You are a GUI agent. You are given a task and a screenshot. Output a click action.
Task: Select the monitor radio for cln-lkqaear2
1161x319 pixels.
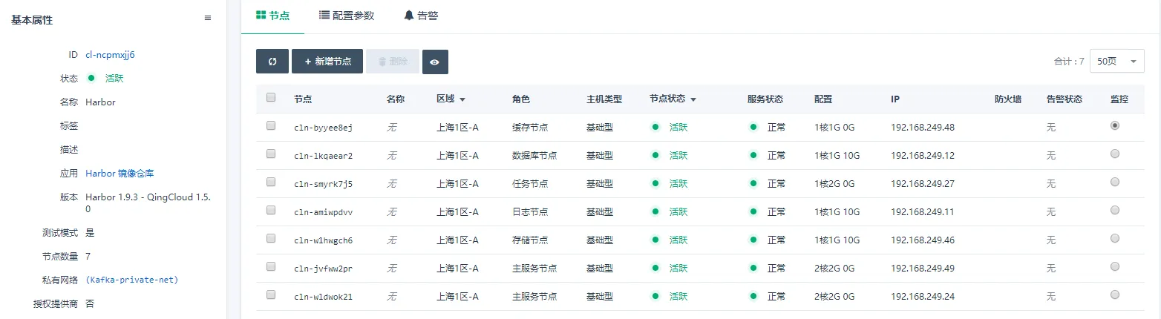[1114, 154]
